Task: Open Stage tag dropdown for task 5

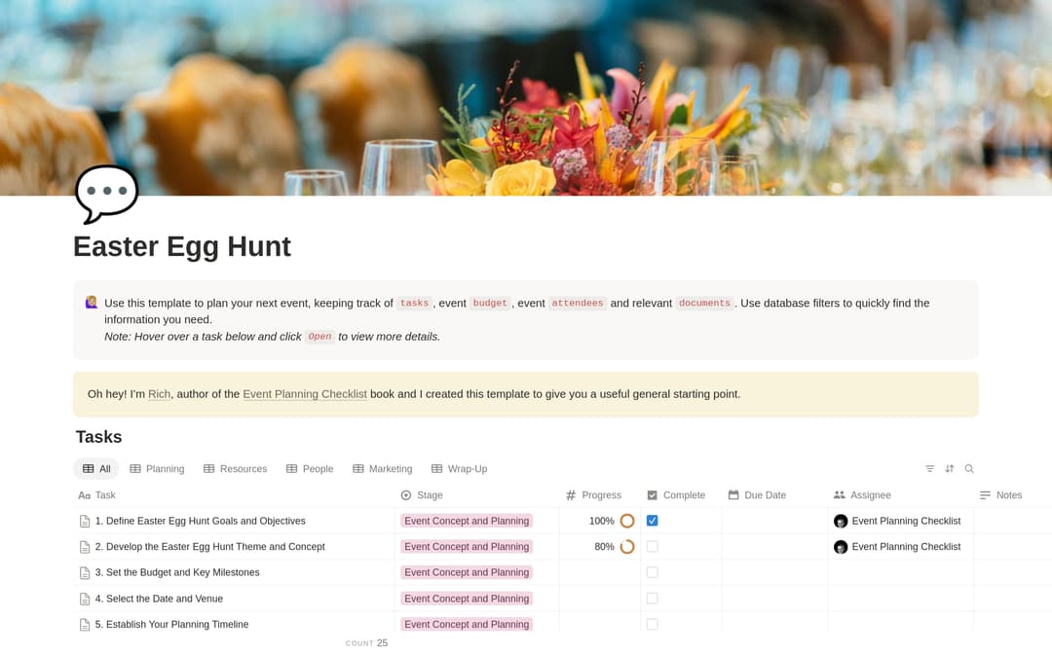Action: click(467, 624)
